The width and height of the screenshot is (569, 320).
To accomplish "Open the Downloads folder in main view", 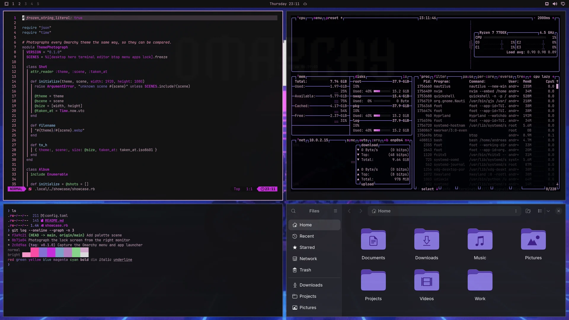I will [x=426, y=244].
